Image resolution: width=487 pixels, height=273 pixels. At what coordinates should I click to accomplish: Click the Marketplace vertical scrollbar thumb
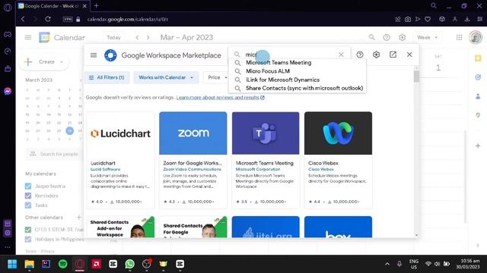[x=416, y=76]
